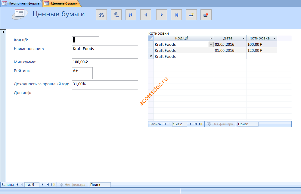The image size is (301, 194).
Task: Click the subform select-all corner box
Action: click(x=151, y=38)
